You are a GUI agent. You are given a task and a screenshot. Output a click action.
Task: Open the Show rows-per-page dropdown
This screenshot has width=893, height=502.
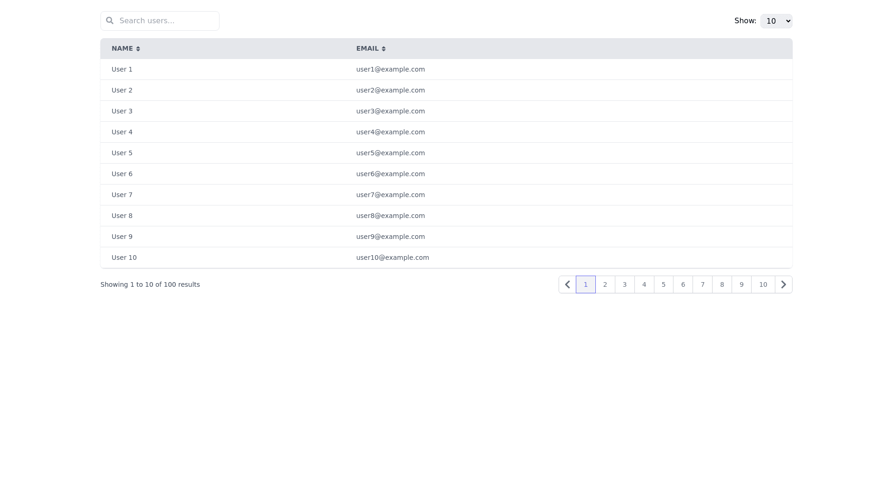coord(776,21)
